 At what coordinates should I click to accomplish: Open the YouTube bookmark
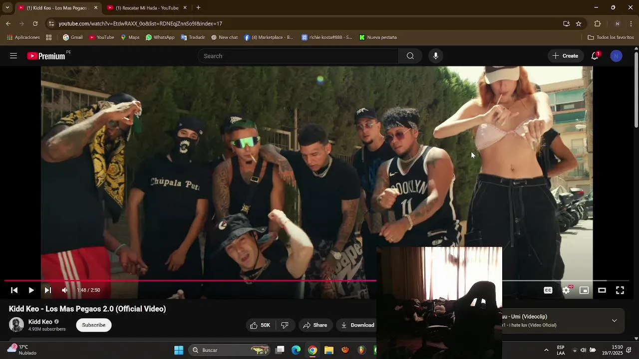tap(101, 37)
